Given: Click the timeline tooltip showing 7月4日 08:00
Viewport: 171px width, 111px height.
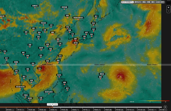Looking at the screenshot, I should (x=52, y=104).
